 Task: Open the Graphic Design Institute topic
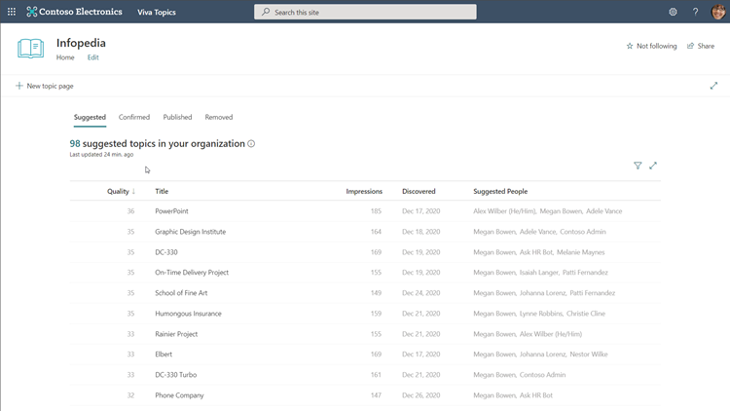coord(191,232)
